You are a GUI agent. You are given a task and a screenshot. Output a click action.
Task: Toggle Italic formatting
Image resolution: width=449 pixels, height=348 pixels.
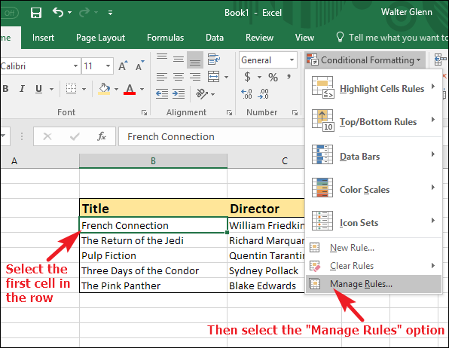(22, 89)
